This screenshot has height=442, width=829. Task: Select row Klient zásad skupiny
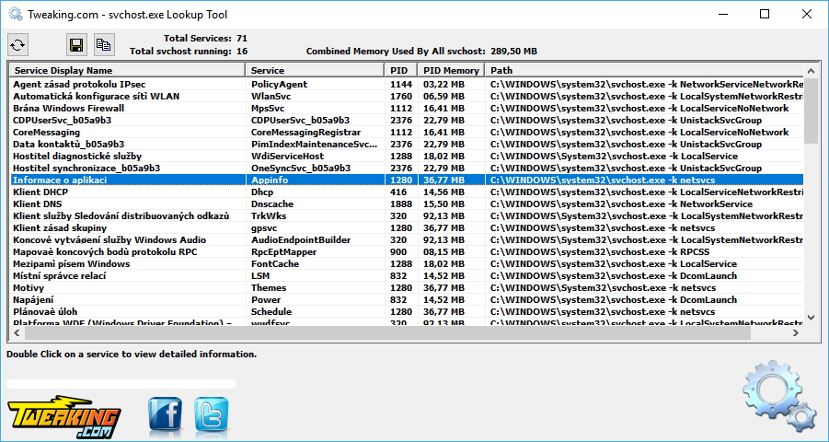407,228
